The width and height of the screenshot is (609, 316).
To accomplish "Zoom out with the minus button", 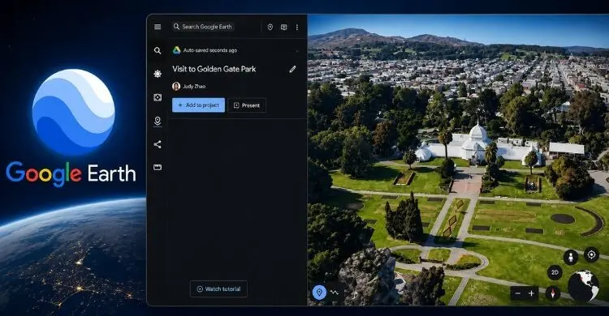I will [518, 293].
